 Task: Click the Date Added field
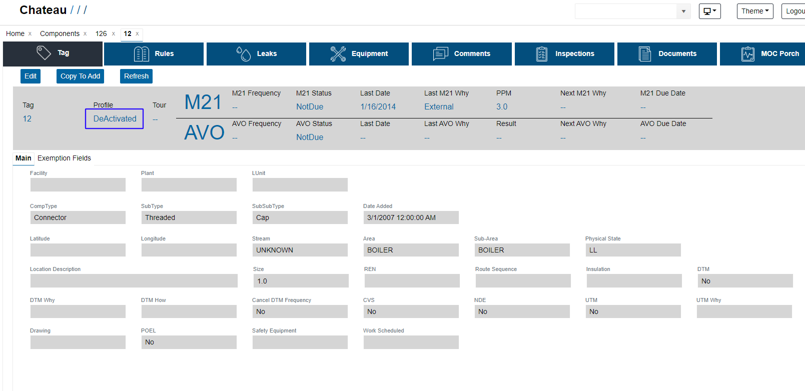click(x=411, y=217)
